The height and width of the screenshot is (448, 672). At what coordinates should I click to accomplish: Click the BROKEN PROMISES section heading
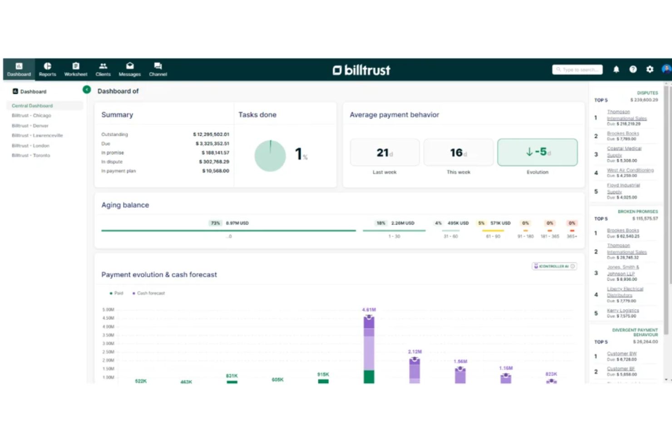click(x=637, y=212)
